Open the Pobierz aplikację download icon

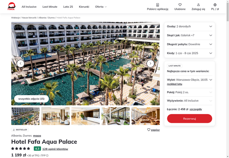[x=158, y=5]
